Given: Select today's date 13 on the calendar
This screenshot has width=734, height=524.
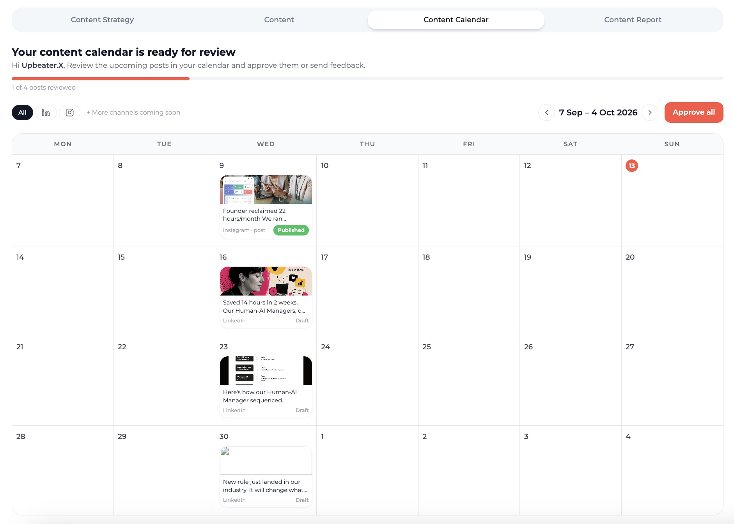Looking at the screenshot, I should coord(632,166).
